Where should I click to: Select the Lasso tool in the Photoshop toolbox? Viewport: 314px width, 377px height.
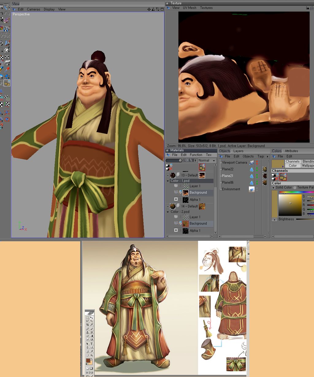[87, 321]
